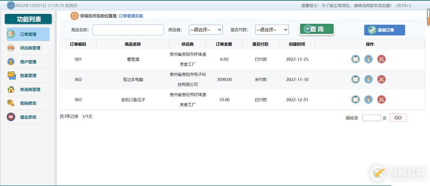Expand the 是否付款 dropdown filter
Viewport: 430px width, 186px height.
(x=272, y=30)
